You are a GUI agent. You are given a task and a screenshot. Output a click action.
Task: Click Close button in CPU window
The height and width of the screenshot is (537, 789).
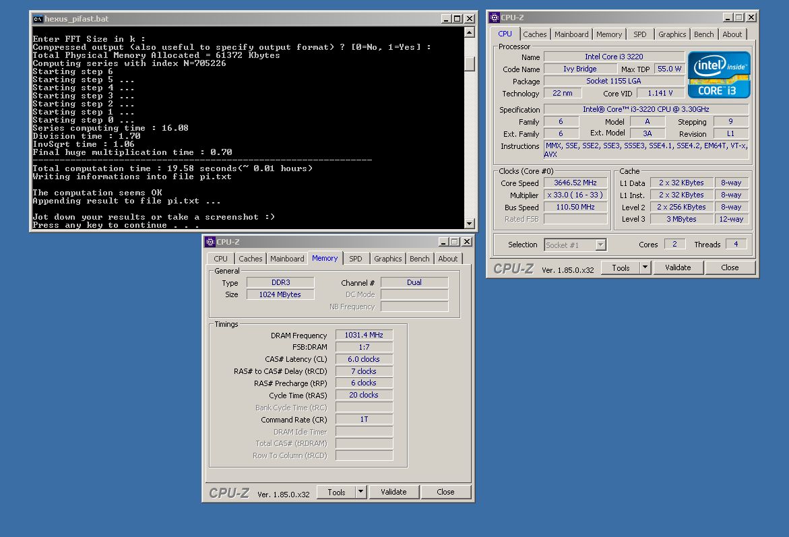click(x=730, y=267)
